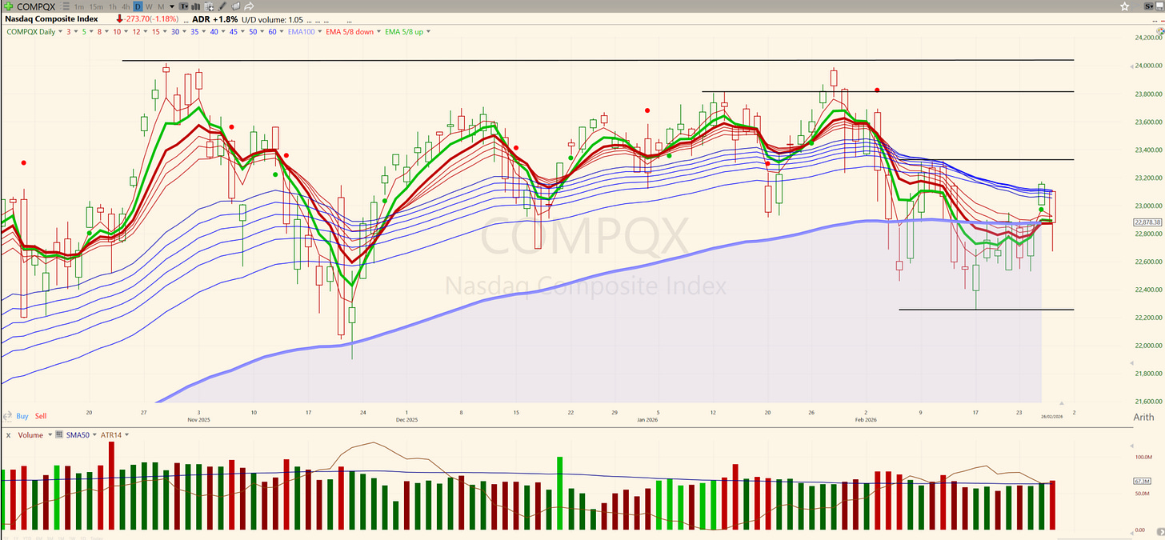Image resolution: width=1165 pixels, height=540 pixels.
Task: Open the dropdown for the 45 EMA
Action: [242, 31]
